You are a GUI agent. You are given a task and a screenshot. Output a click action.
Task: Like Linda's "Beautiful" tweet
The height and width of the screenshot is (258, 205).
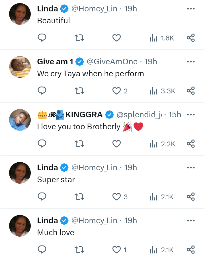116,38
